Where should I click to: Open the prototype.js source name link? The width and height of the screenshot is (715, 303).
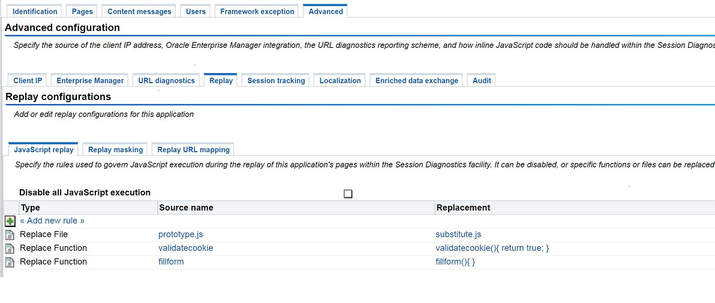pos(181,235)
